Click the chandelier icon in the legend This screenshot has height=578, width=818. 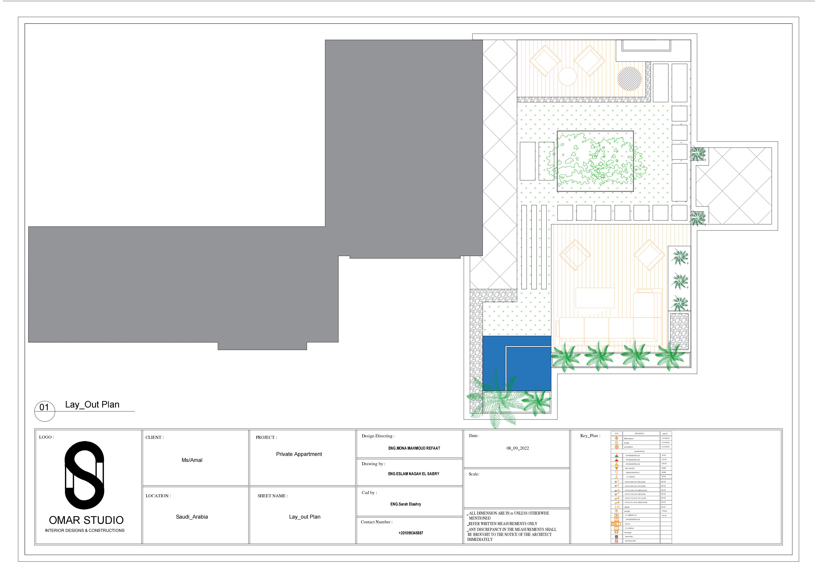617,447
